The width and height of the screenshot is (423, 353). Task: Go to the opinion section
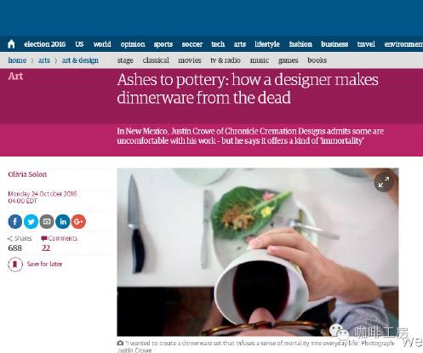pyautogui.click(x=133, y=44)
